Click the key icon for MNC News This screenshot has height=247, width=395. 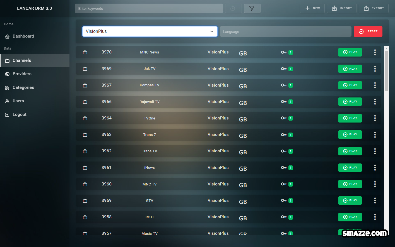click(284, 52)
